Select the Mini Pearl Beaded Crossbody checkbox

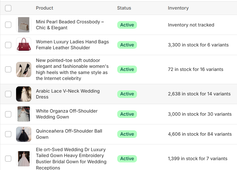pos(8,25)
